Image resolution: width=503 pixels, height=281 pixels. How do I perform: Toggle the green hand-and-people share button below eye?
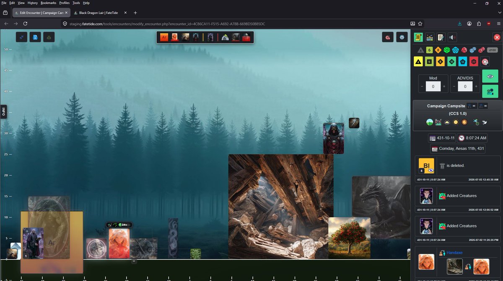pos(490,91)
